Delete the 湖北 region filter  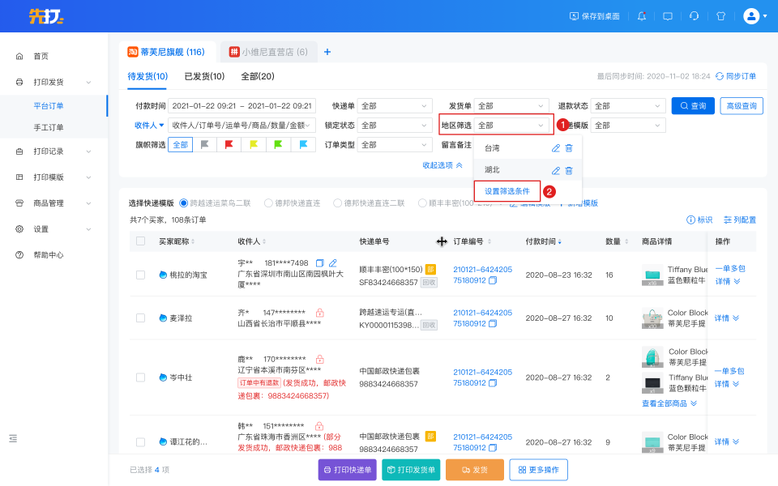pos(569,170)
